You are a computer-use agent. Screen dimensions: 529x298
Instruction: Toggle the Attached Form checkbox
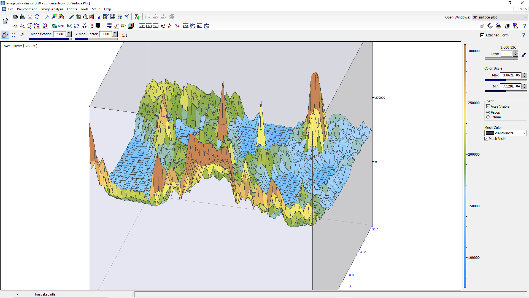point(482,35)
